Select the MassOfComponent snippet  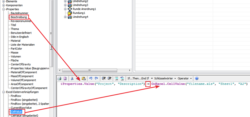pos(22,76)
